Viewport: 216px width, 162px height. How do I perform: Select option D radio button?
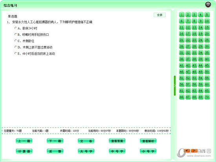16,47
